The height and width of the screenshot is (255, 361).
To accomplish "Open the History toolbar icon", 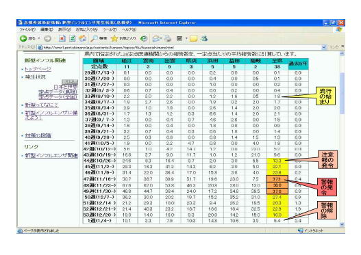I will pyautogui.click(x=144, y=38).
